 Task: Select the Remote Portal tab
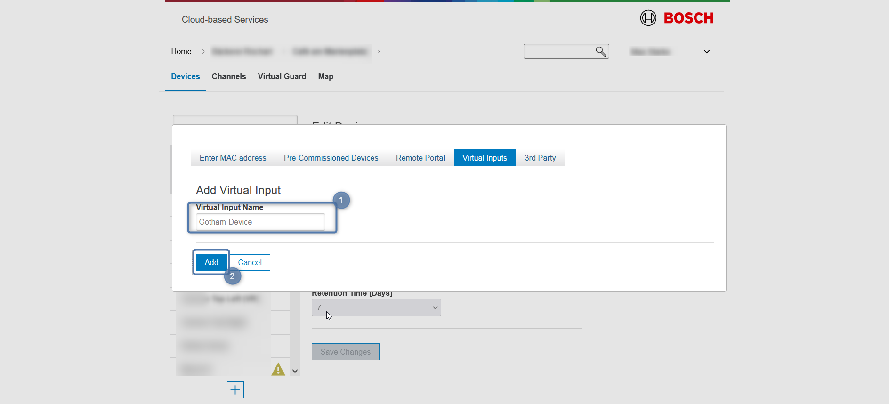tap(420, 158)
